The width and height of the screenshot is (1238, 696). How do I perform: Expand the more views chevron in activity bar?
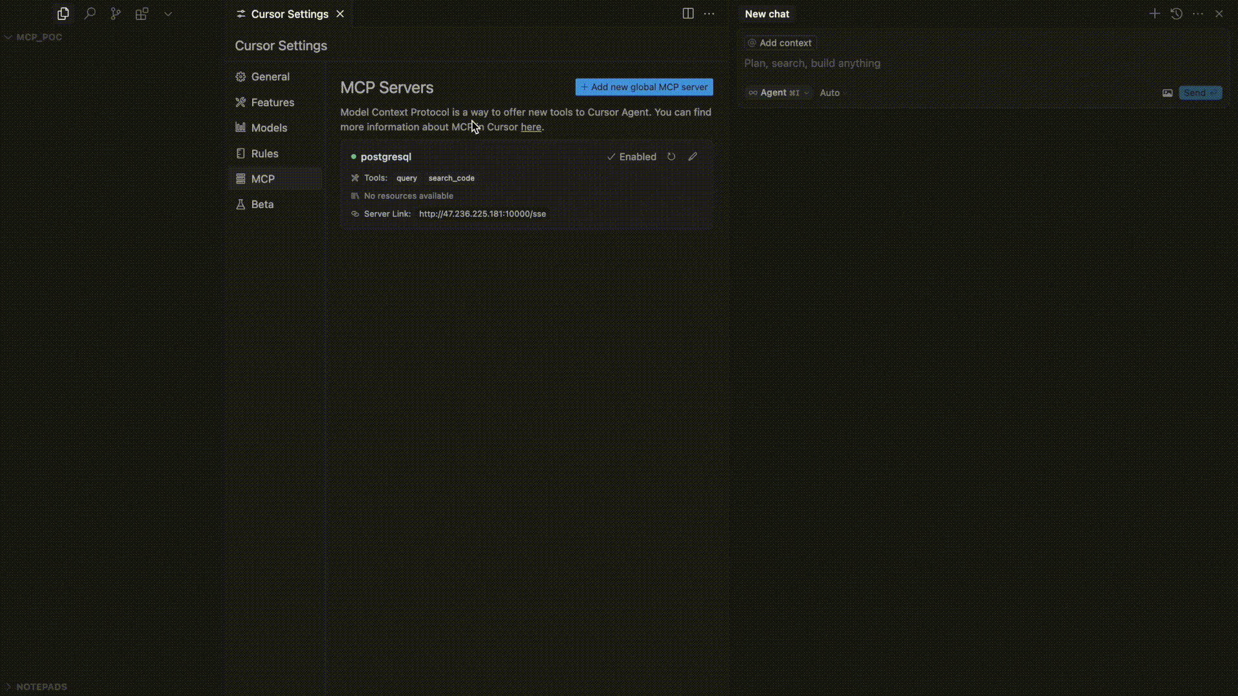[x=168, y=14]
